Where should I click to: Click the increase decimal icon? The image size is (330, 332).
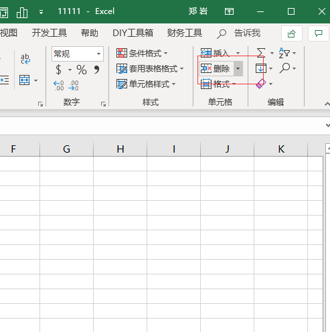tap(59, 86)
